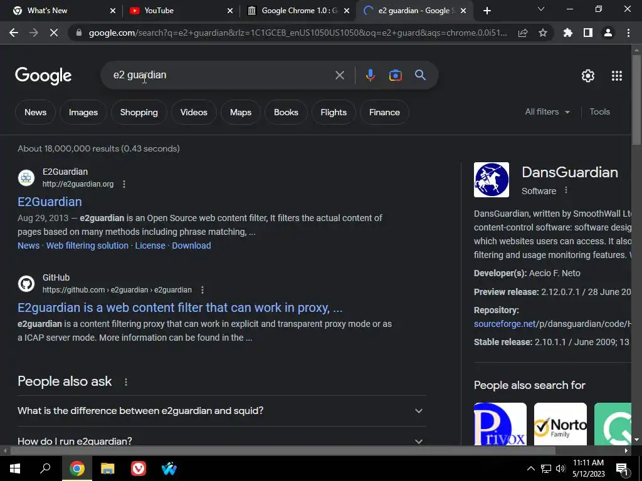
Task: Filter results by Finance
Action: click(x=384, y=112)
